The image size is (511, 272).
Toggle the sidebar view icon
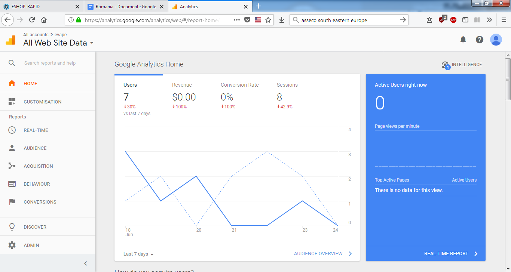pyautogui.click(x=465, y=20)
